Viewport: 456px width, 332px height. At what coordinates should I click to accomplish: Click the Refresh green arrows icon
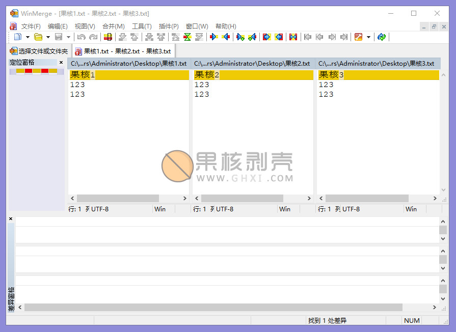coord(382,37)
